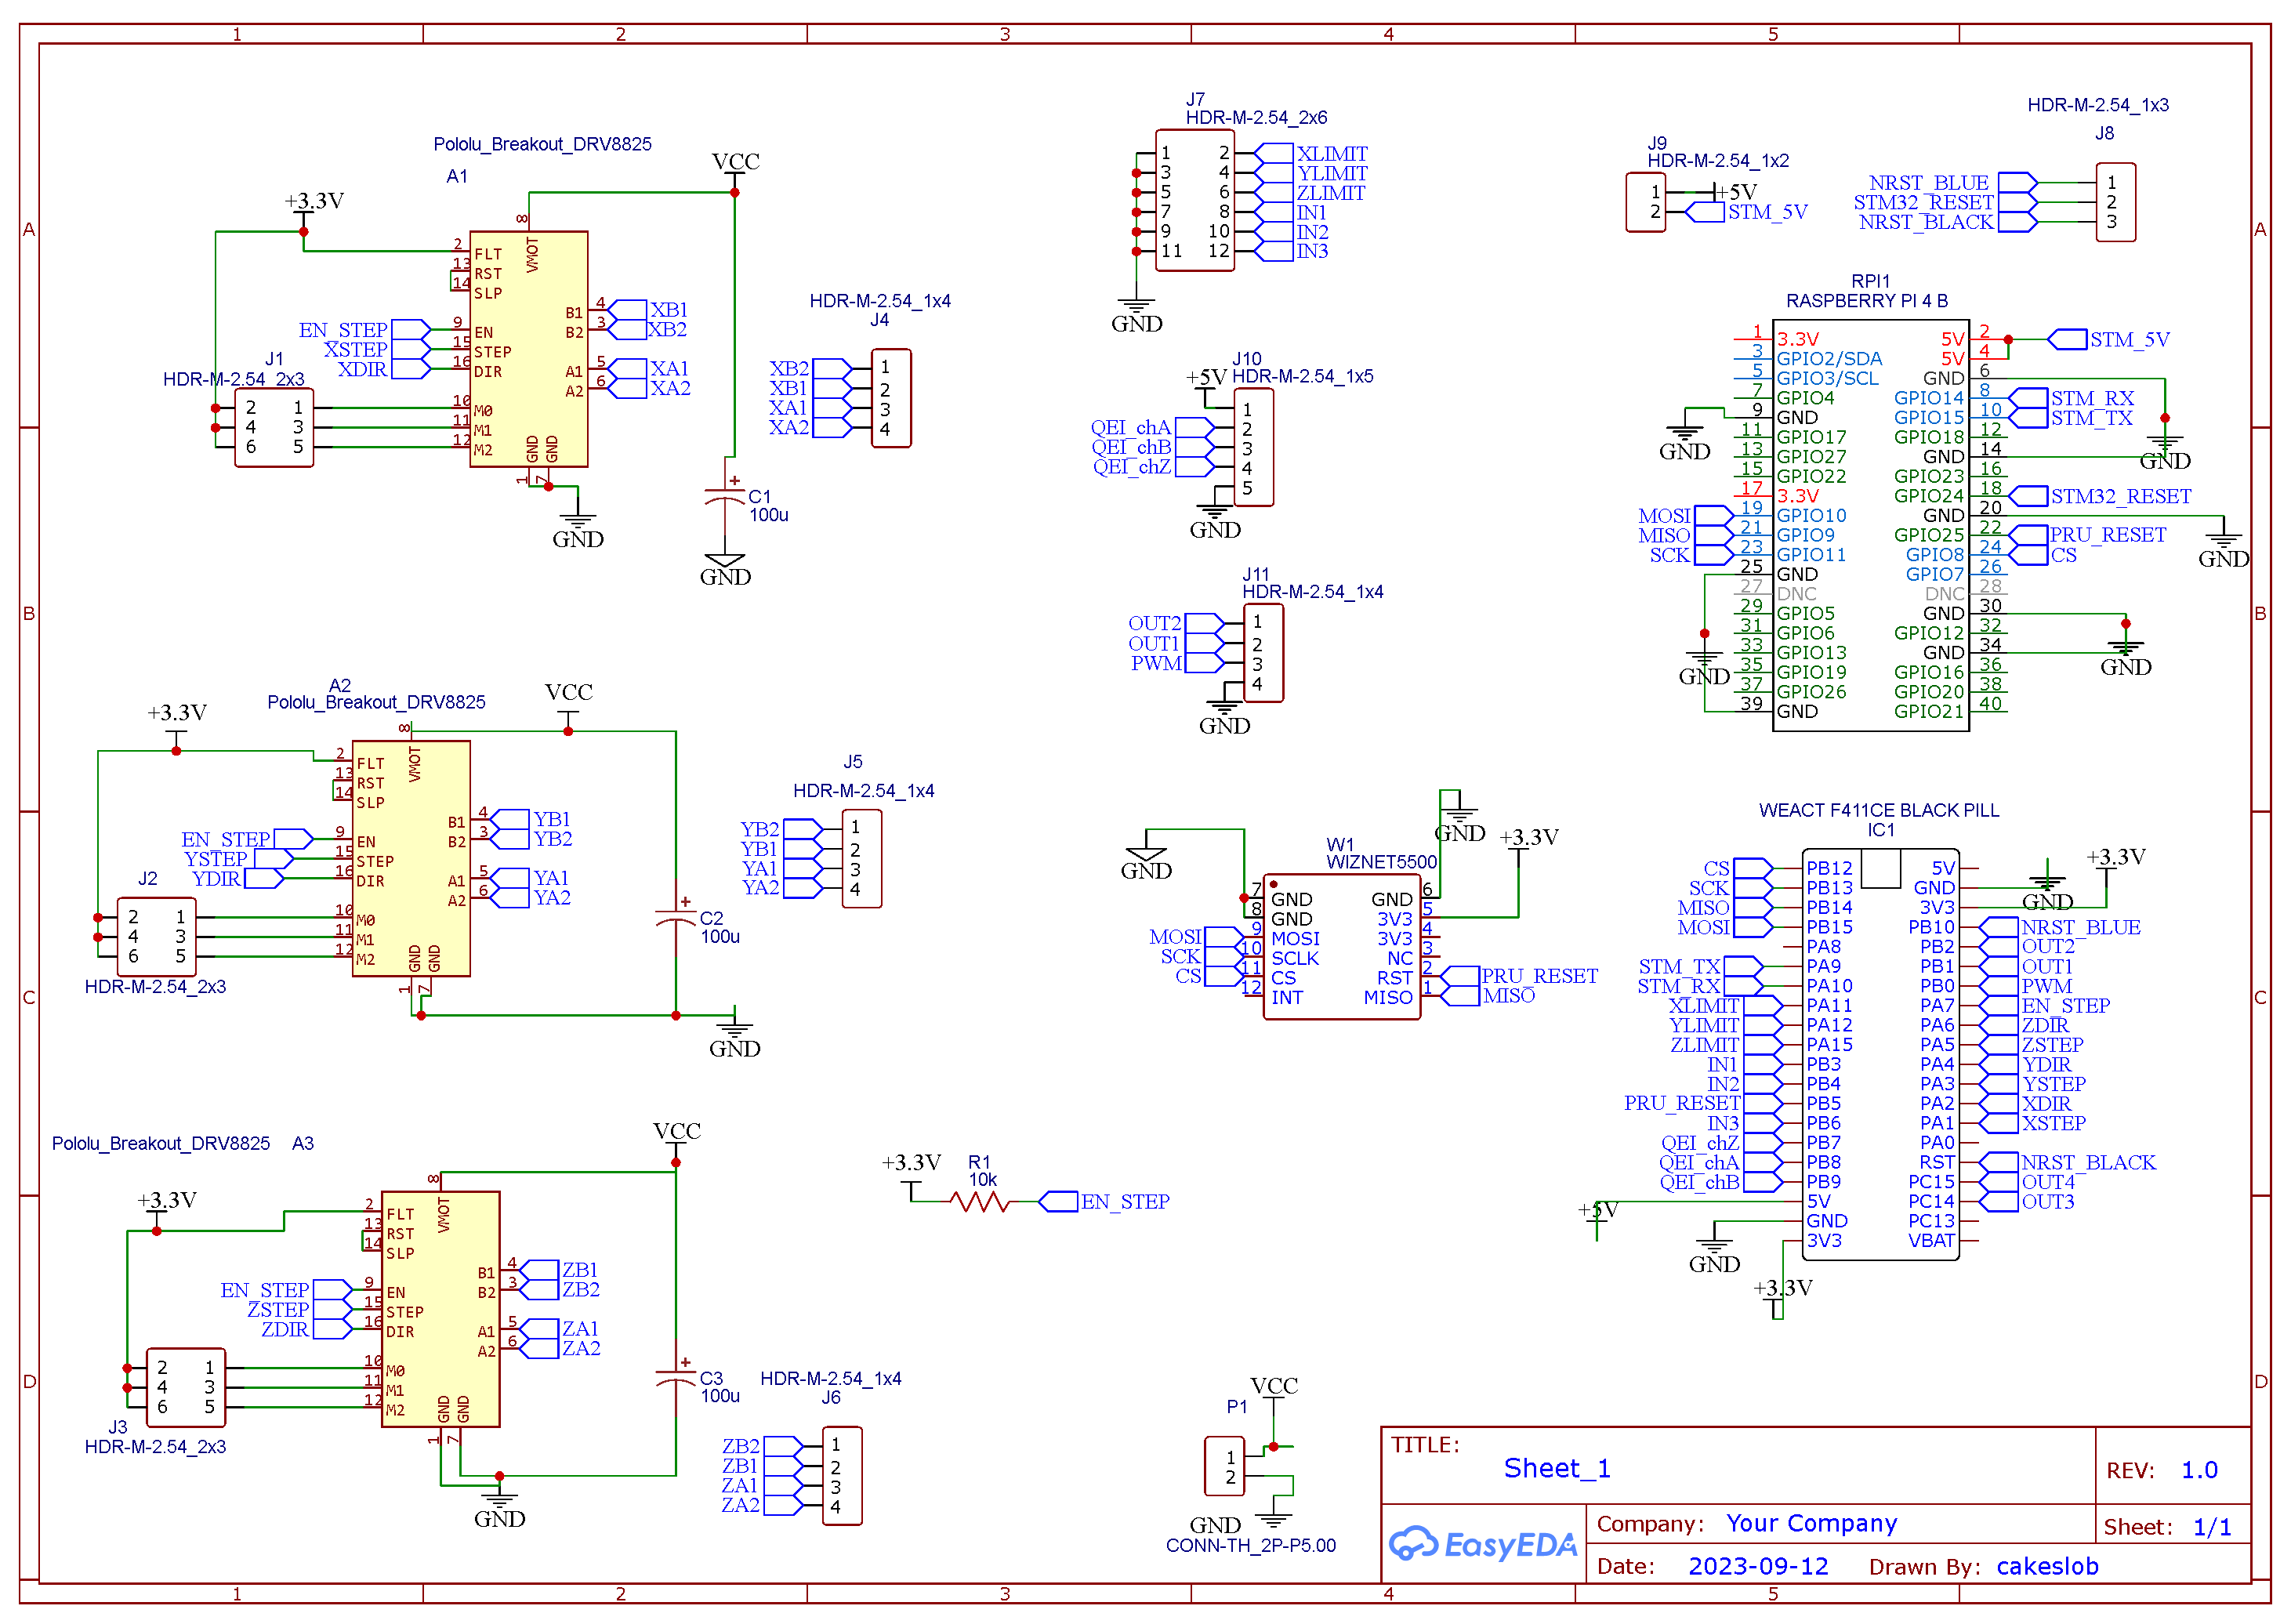The image size is (2291, 1624).
Task: Select the ZA2 net flag beside J6
Action: coord(762,1505)
